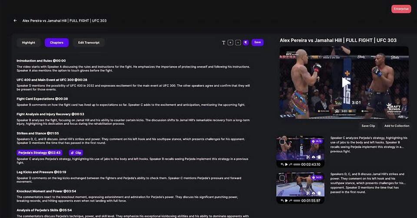Go back using the arrow beside the video title
The height and width of the screenshot is (218, 417).
point(15,20)
